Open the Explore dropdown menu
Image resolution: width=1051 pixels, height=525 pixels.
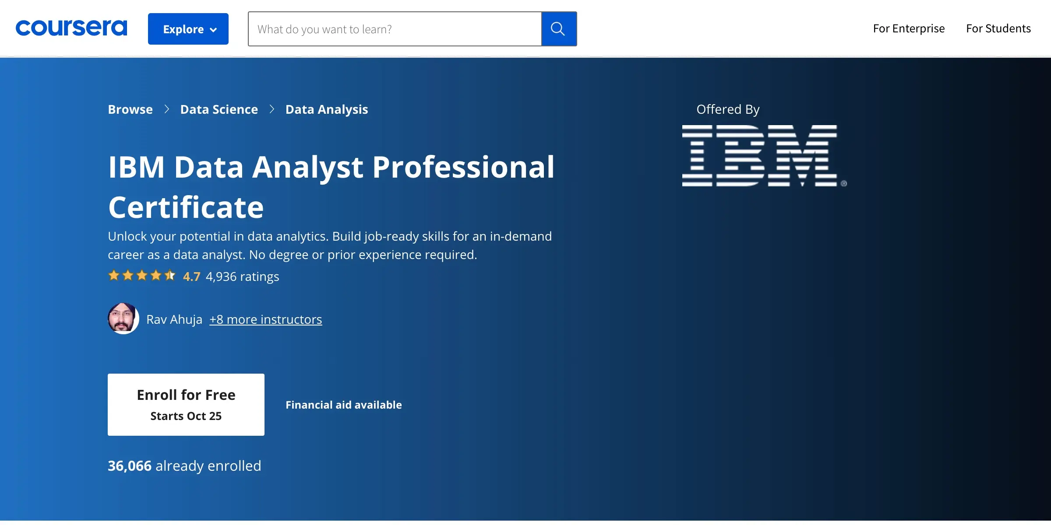pos(188,29)
